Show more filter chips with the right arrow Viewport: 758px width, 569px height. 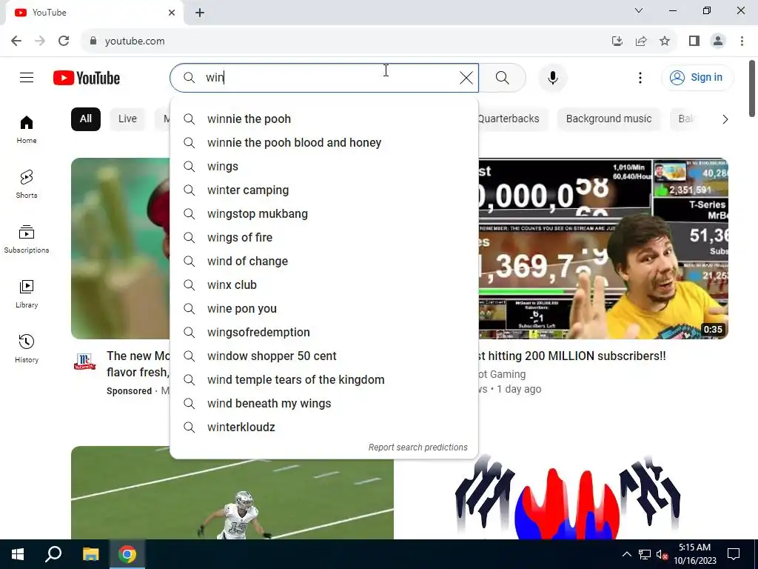click(725, 119)
